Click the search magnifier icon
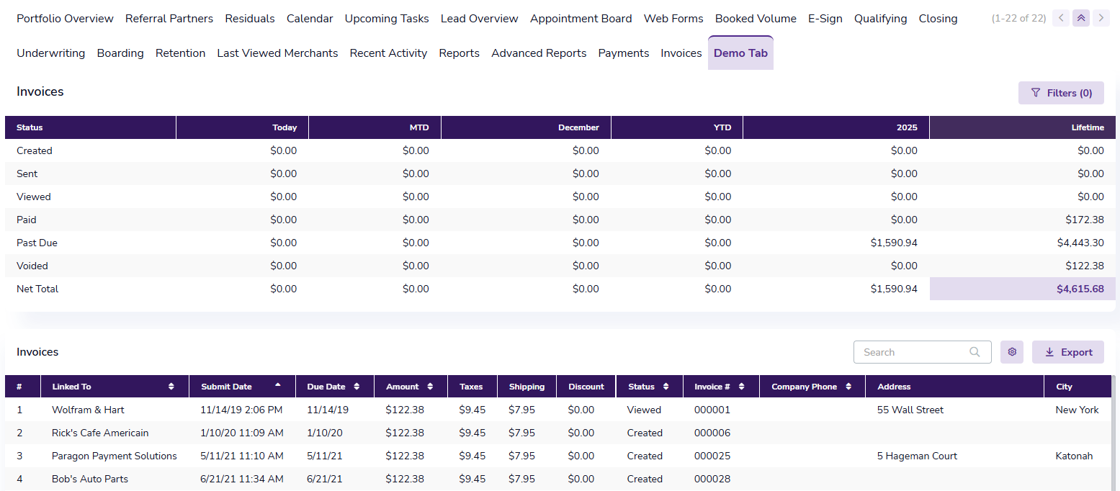Image resolution: width=1120 pixels, height=491 pixels. pyautogui.click(x=975, y=352)
